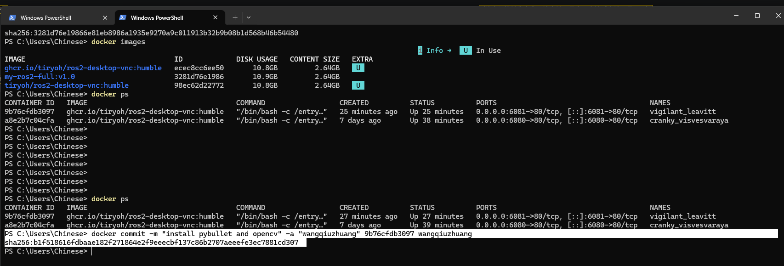
Task: Close the active second PowerShell tab
Action: click(x=216, y=17)
